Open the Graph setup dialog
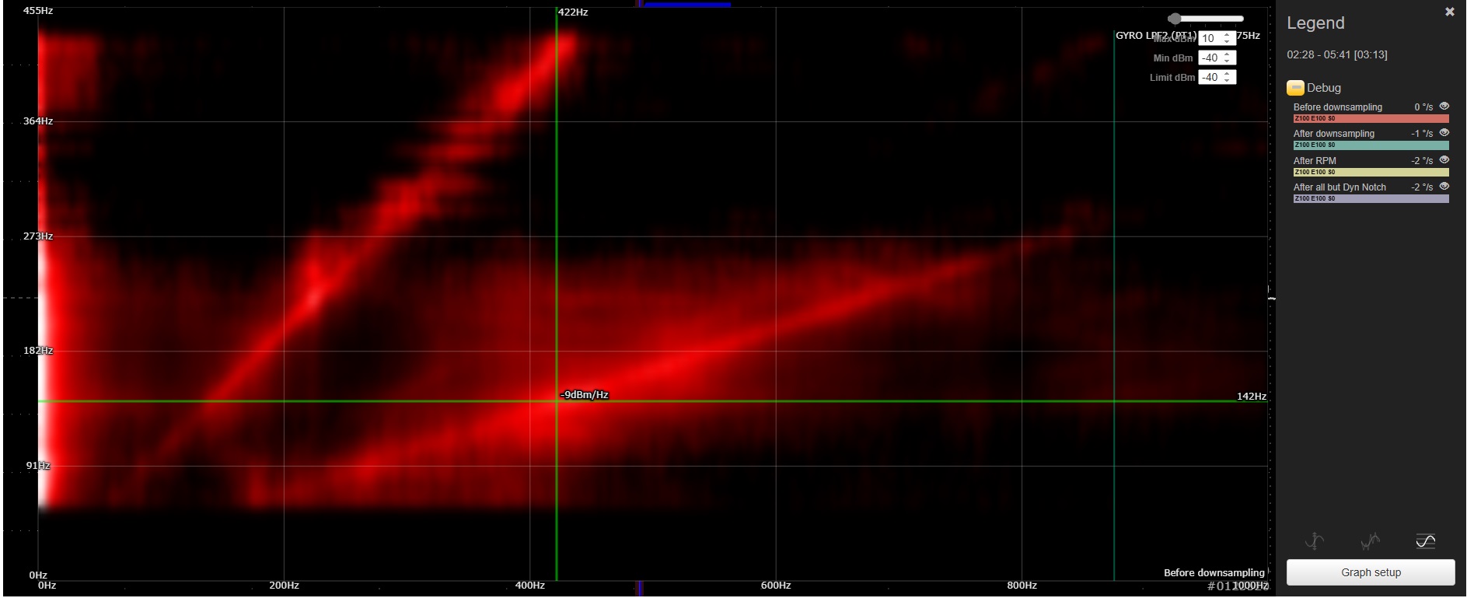The width and height of the screenshot is (1467, 598). tap(1370, 572)
